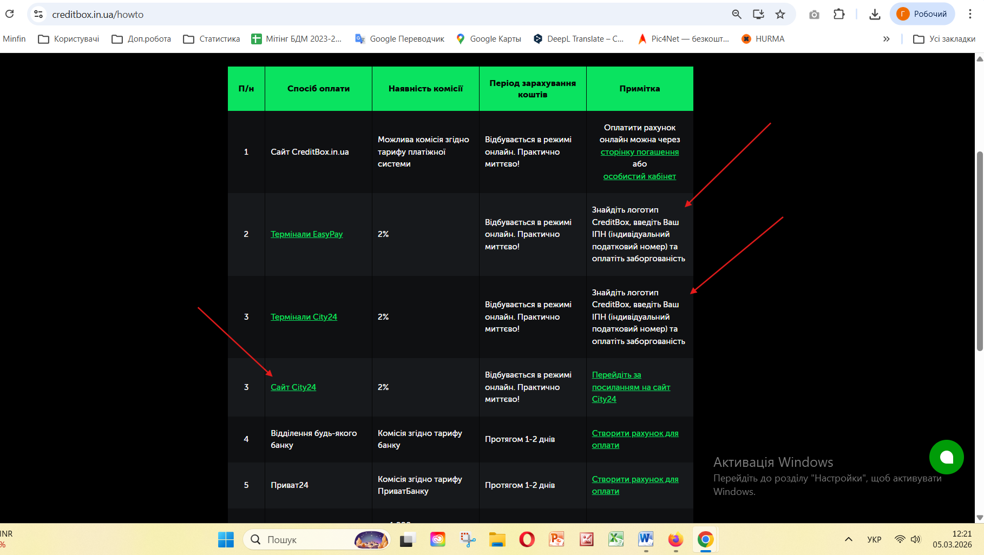
Task: Open the Доп.робота bookmarks folder
Action: [x=141, y=39]
